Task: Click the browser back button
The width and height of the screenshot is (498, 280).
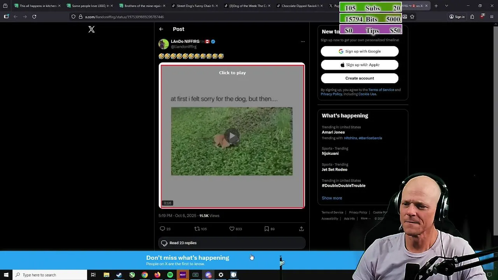Action: coord(16,17)
